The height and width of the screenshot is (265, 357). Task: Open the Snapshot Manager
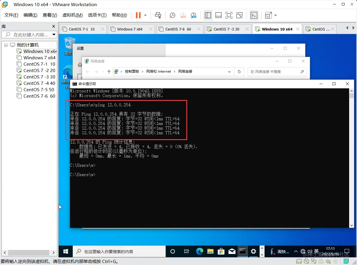point(193,15)
